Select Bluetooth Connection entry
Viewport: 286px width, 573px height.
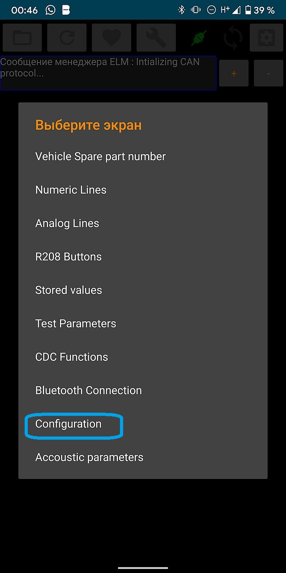(89, 390)
